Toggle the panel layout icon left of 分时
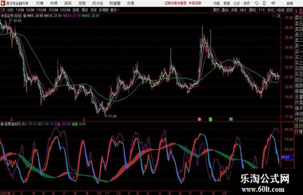Screen dimensions: 303x195 [3, 10]
